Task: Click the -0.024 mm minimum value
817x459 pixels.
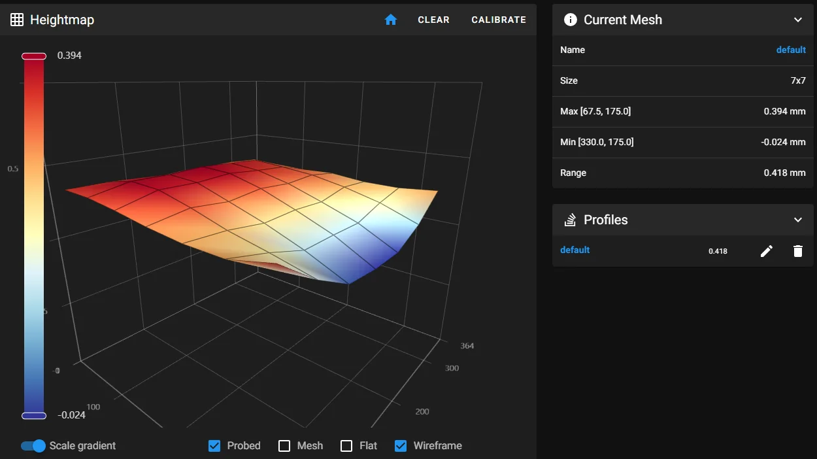Action: [x=783, y=142]
